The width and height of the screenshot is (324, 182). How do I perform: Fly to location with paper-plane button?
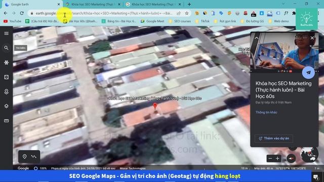point(308,73)
